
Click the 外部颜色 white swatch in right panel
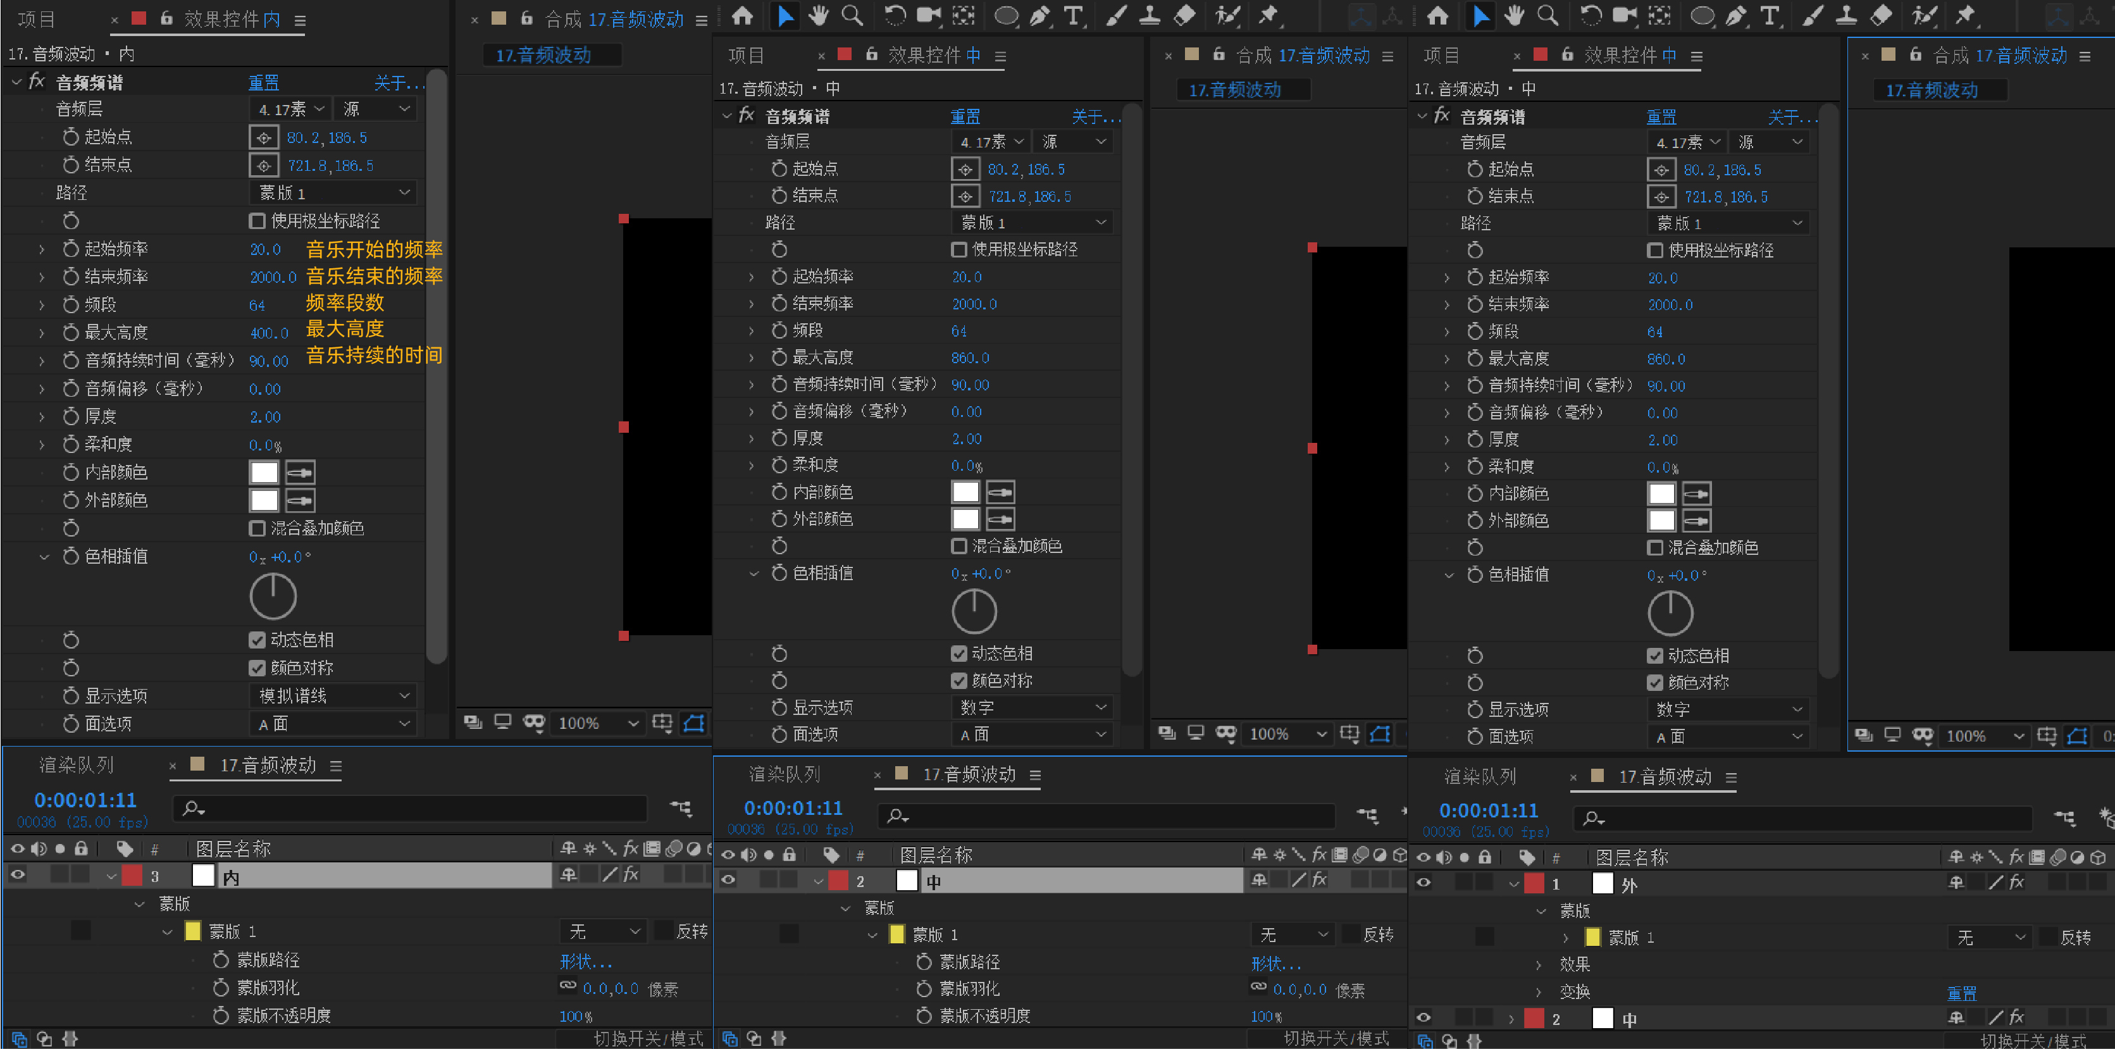[1661, 521]
